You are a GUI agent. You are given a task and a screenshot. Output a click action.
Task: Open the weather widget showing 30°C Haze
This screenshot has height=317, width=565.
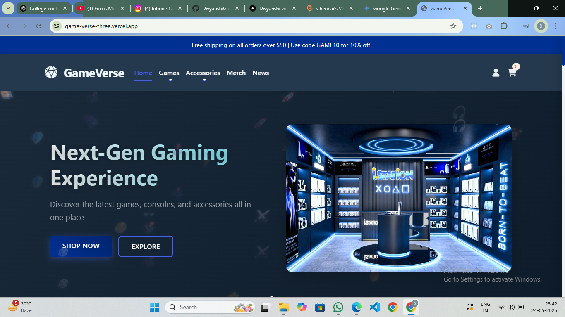pyautogui.click(x=20, y=307)
